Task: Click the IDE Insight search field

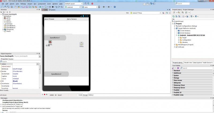Action: (x=182, y=4)
